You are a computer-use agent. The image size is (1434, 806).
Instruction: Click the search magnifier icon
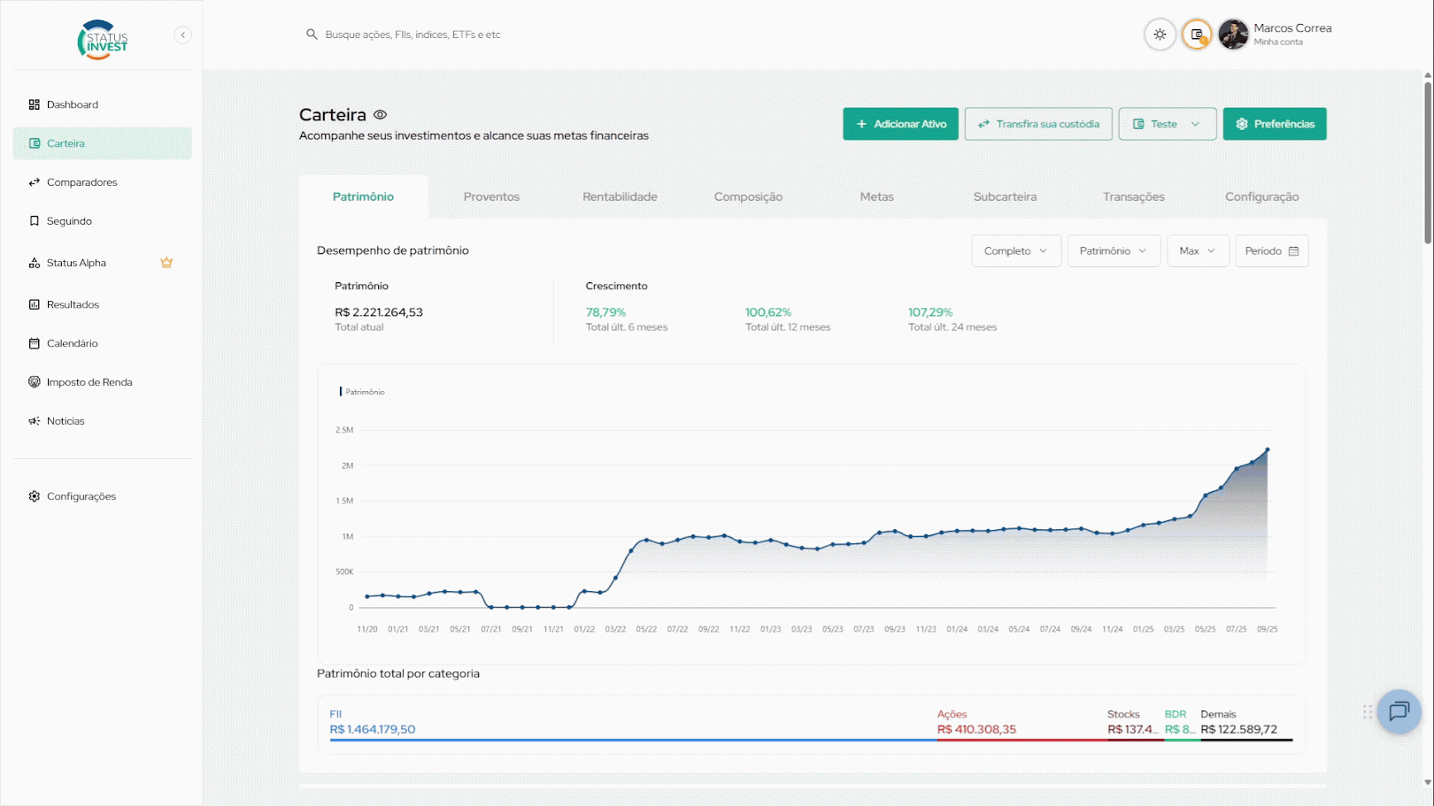click(x=312, y=35)
